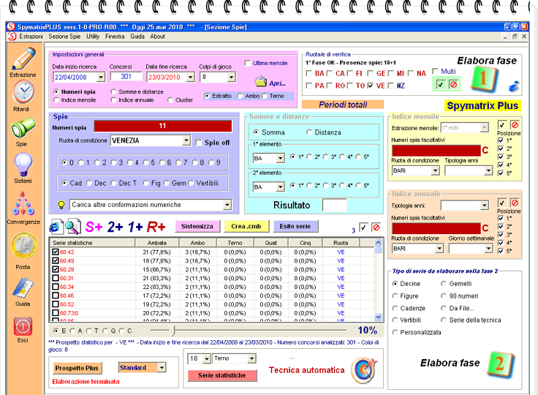Click the blue info icon near fase 1
Image resolution: width=538 pixels, height=395 pixels.
point(514,86)
